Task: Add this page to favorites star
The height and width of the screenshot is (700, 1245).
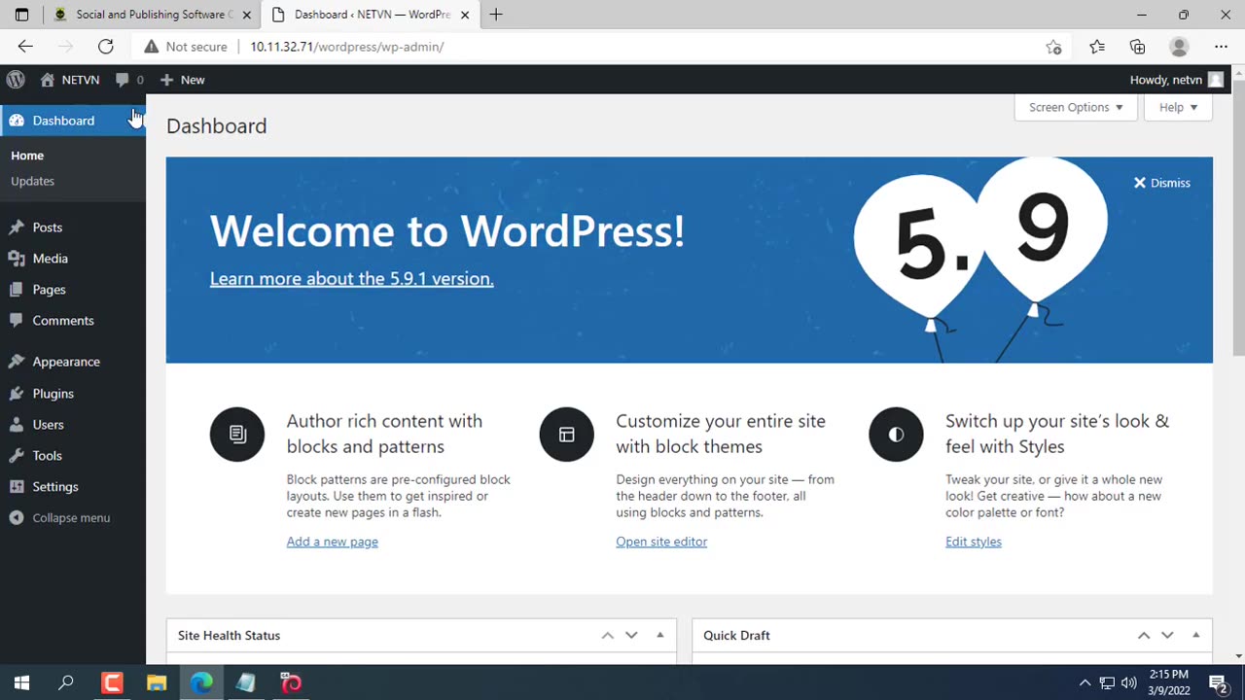Action: coord(1053,47)
